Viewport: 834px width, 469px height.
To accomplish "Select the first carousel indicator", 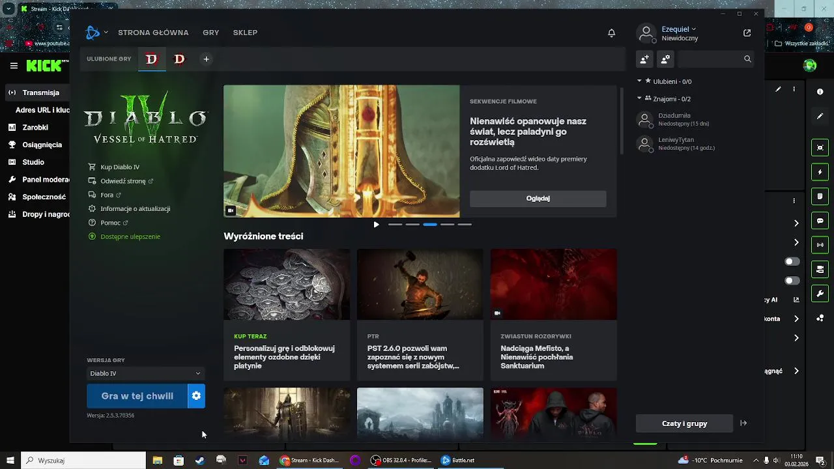I will 395,225.
